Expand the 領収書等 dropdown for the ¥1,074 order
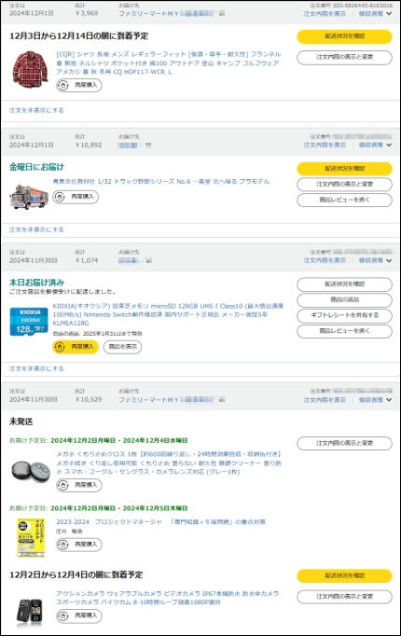Screen dimensions: 401x636 (375, 260)
